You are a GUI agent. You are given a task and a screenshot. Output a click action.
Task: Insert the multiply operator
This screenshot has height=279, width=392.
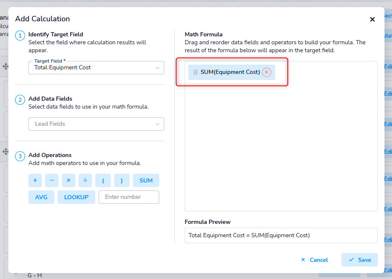pyautogui.click(x=69, y=180)
